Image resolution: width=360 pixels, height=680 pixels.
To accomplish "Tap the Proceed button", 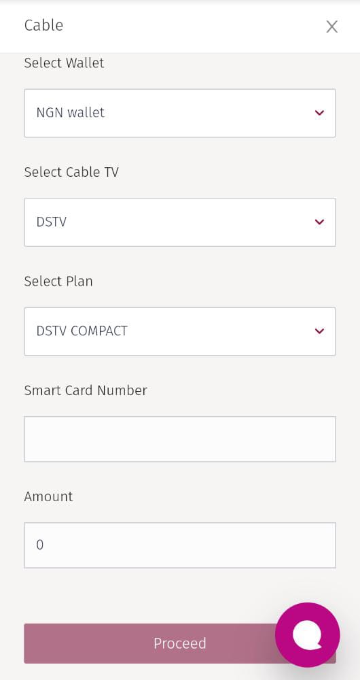I will pyautogui.click(x=180, y=643).
